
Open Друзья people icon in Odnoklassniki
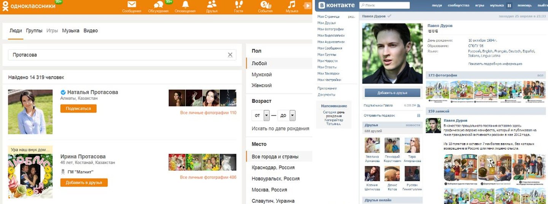click(x=212, y=4)
